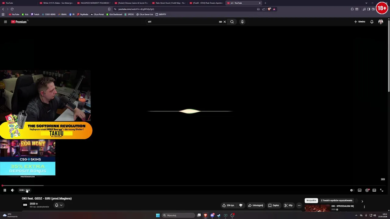Open YouTube notifications bell in header
This screenshot has width=390, height=219.
pos(372,22)
